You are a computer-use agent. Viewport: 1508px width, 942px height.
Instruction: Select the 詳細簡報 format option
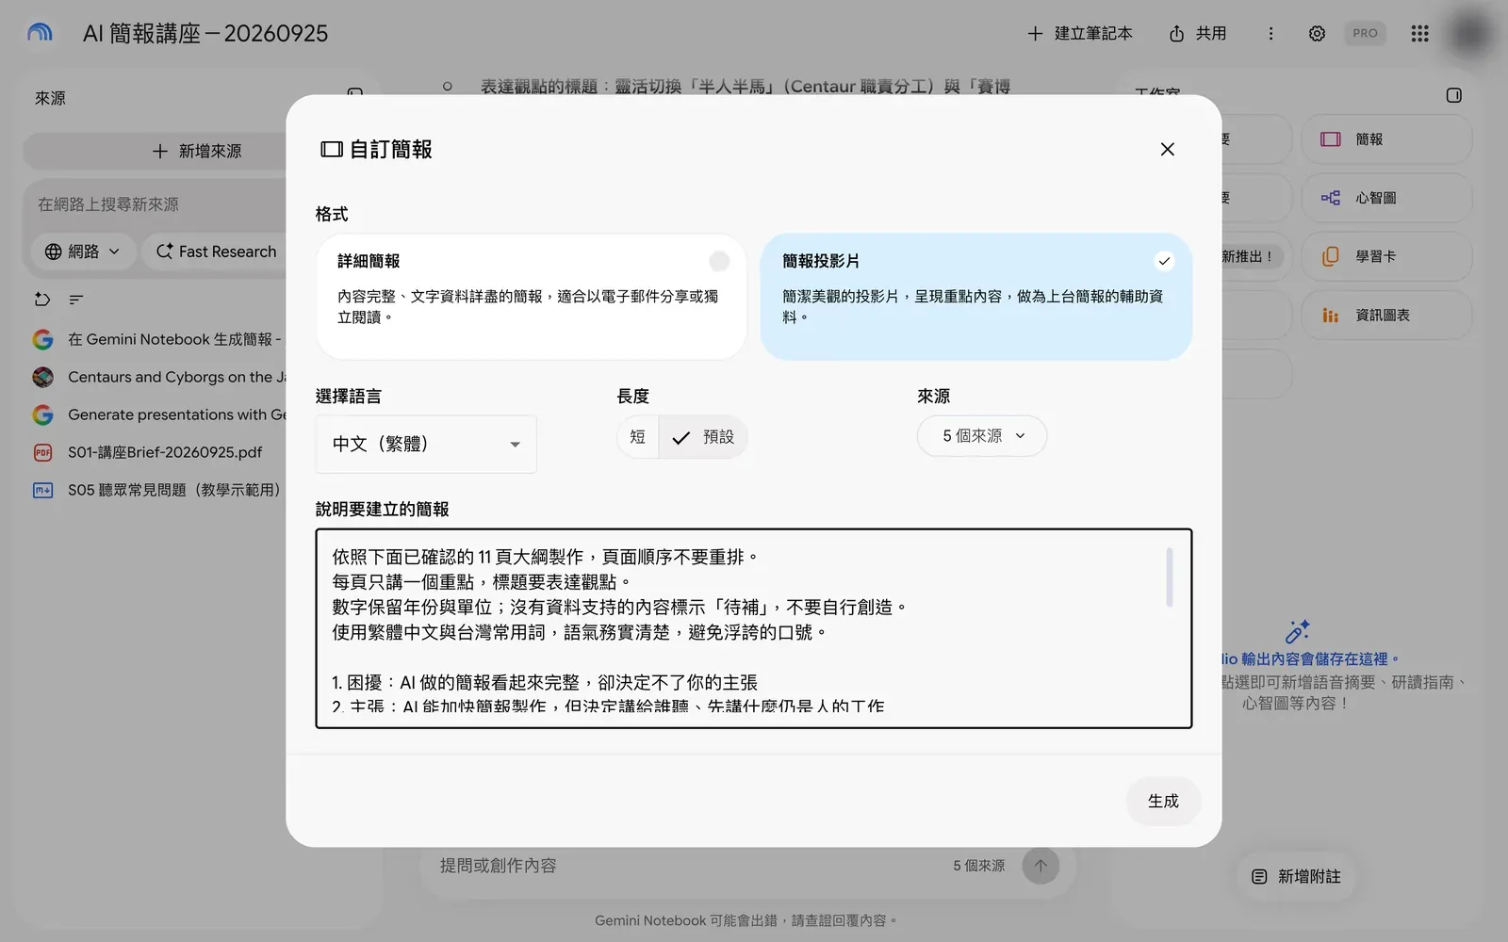tap(531, 297)
